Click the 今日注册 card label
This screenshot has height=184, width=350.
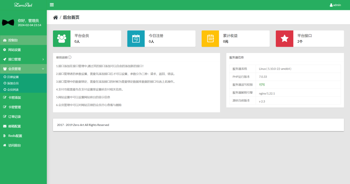(156, 36)
